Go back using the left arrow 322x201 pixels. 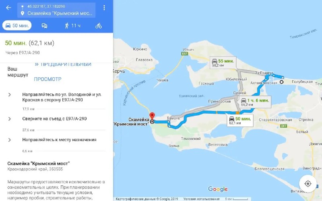[8, 8]
